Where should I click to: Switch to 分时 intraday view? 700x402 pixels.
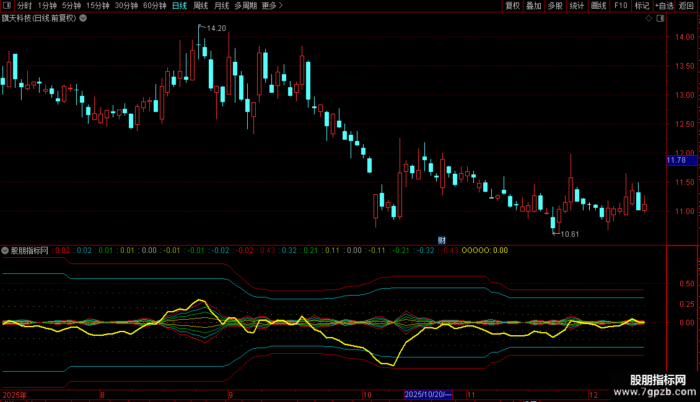(x=24, y=6)
